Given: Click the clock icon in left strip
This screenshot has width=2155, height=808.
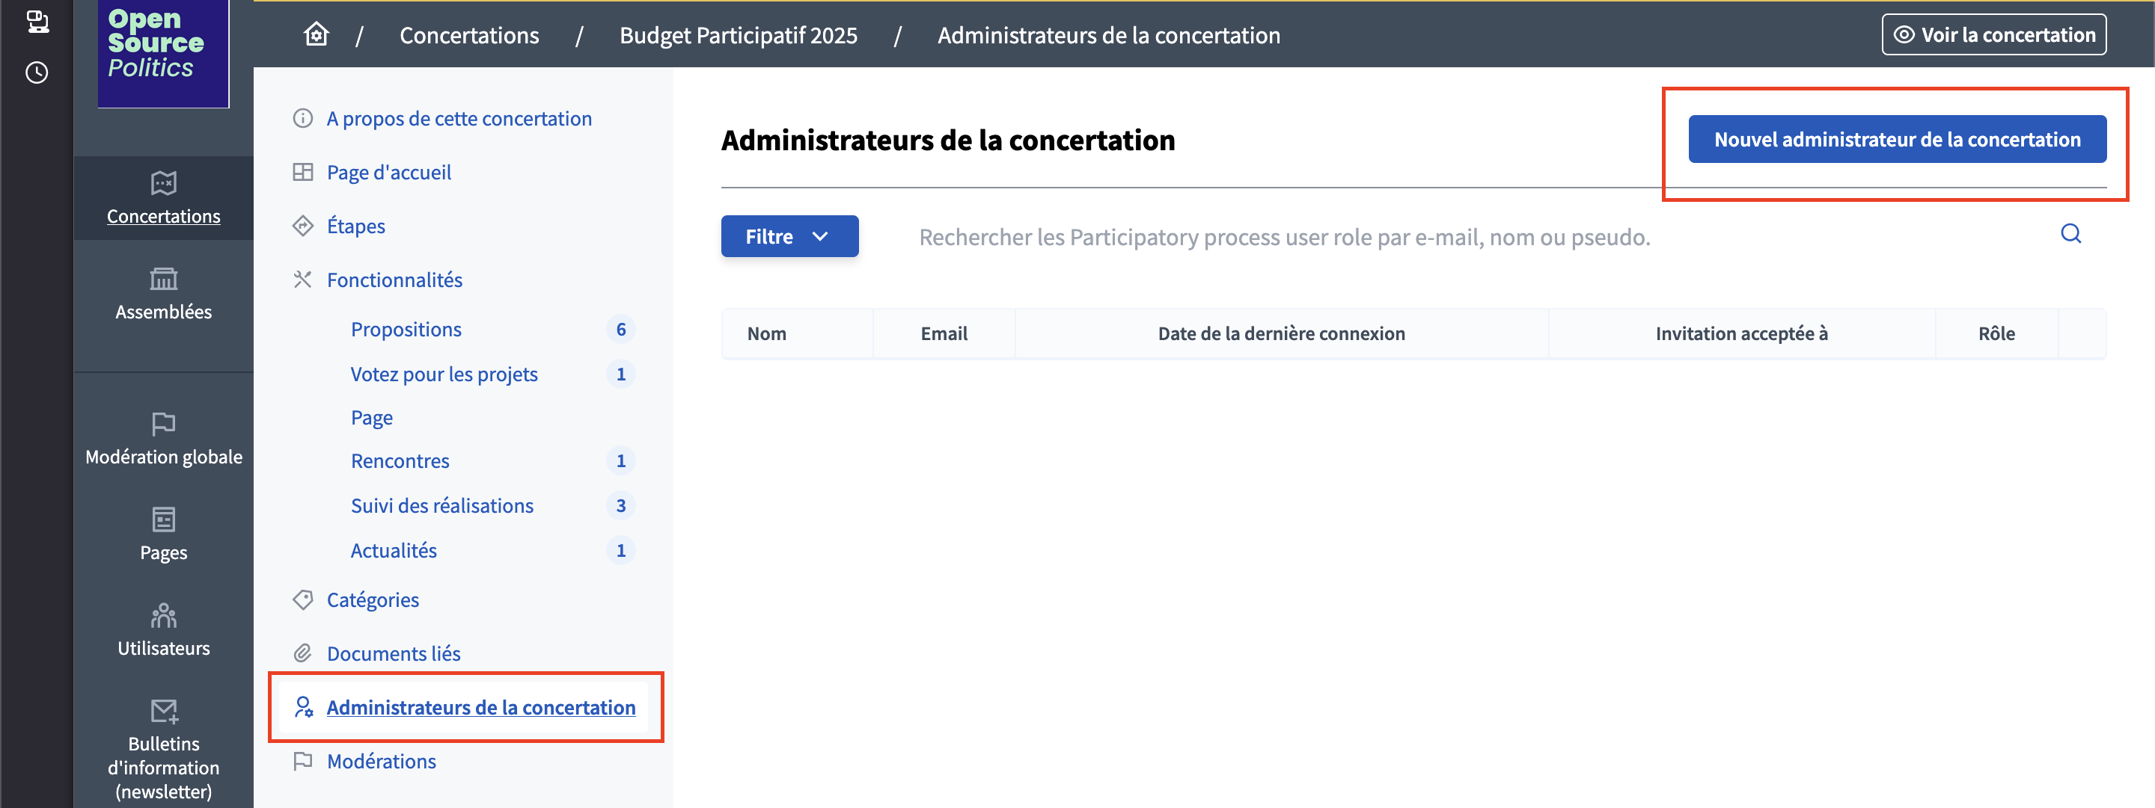Looking at the screenshot, I should (x=37, y=73).
